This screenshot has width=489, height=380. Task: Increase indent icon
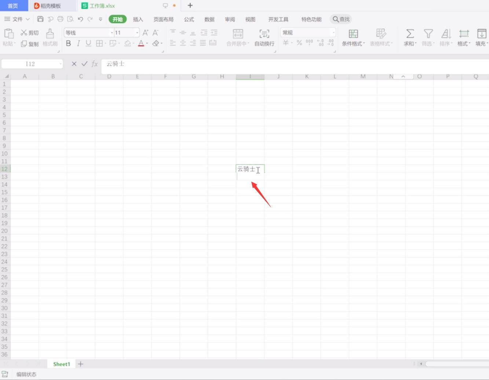click(x=214, y=32)
